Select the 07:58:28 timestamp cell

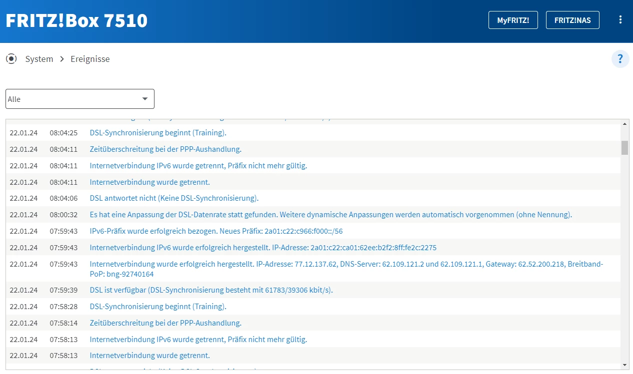63,307
